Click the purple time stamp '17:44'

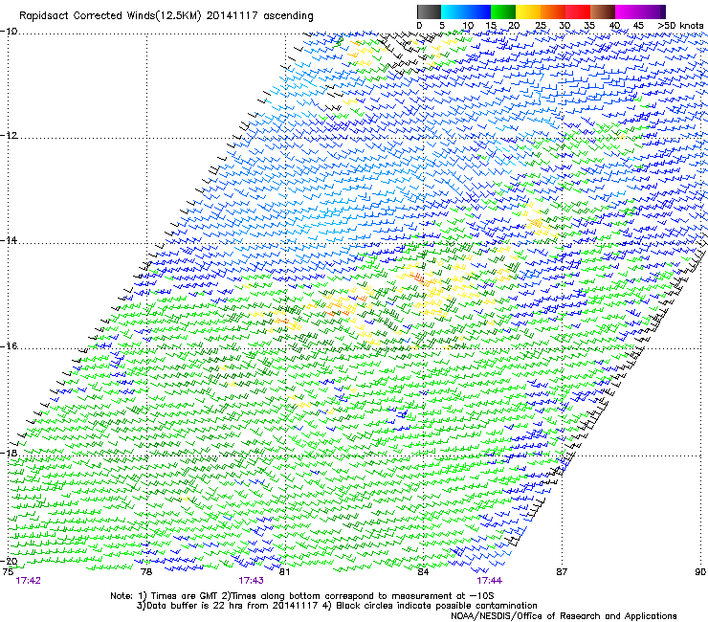(x=490, y=581)
